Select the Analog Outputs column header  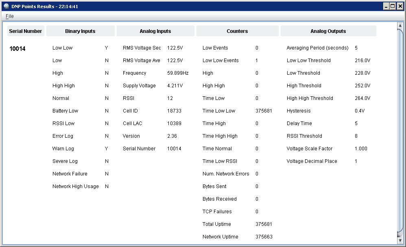[x=328, y=31]
